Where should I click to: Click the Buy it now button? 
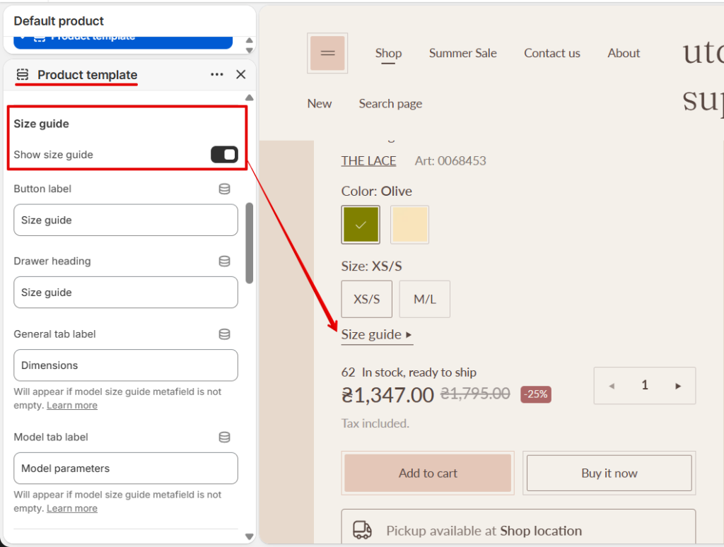609,473
